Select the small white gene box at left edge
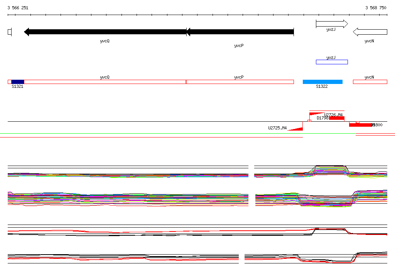 (x=10, y=32)
